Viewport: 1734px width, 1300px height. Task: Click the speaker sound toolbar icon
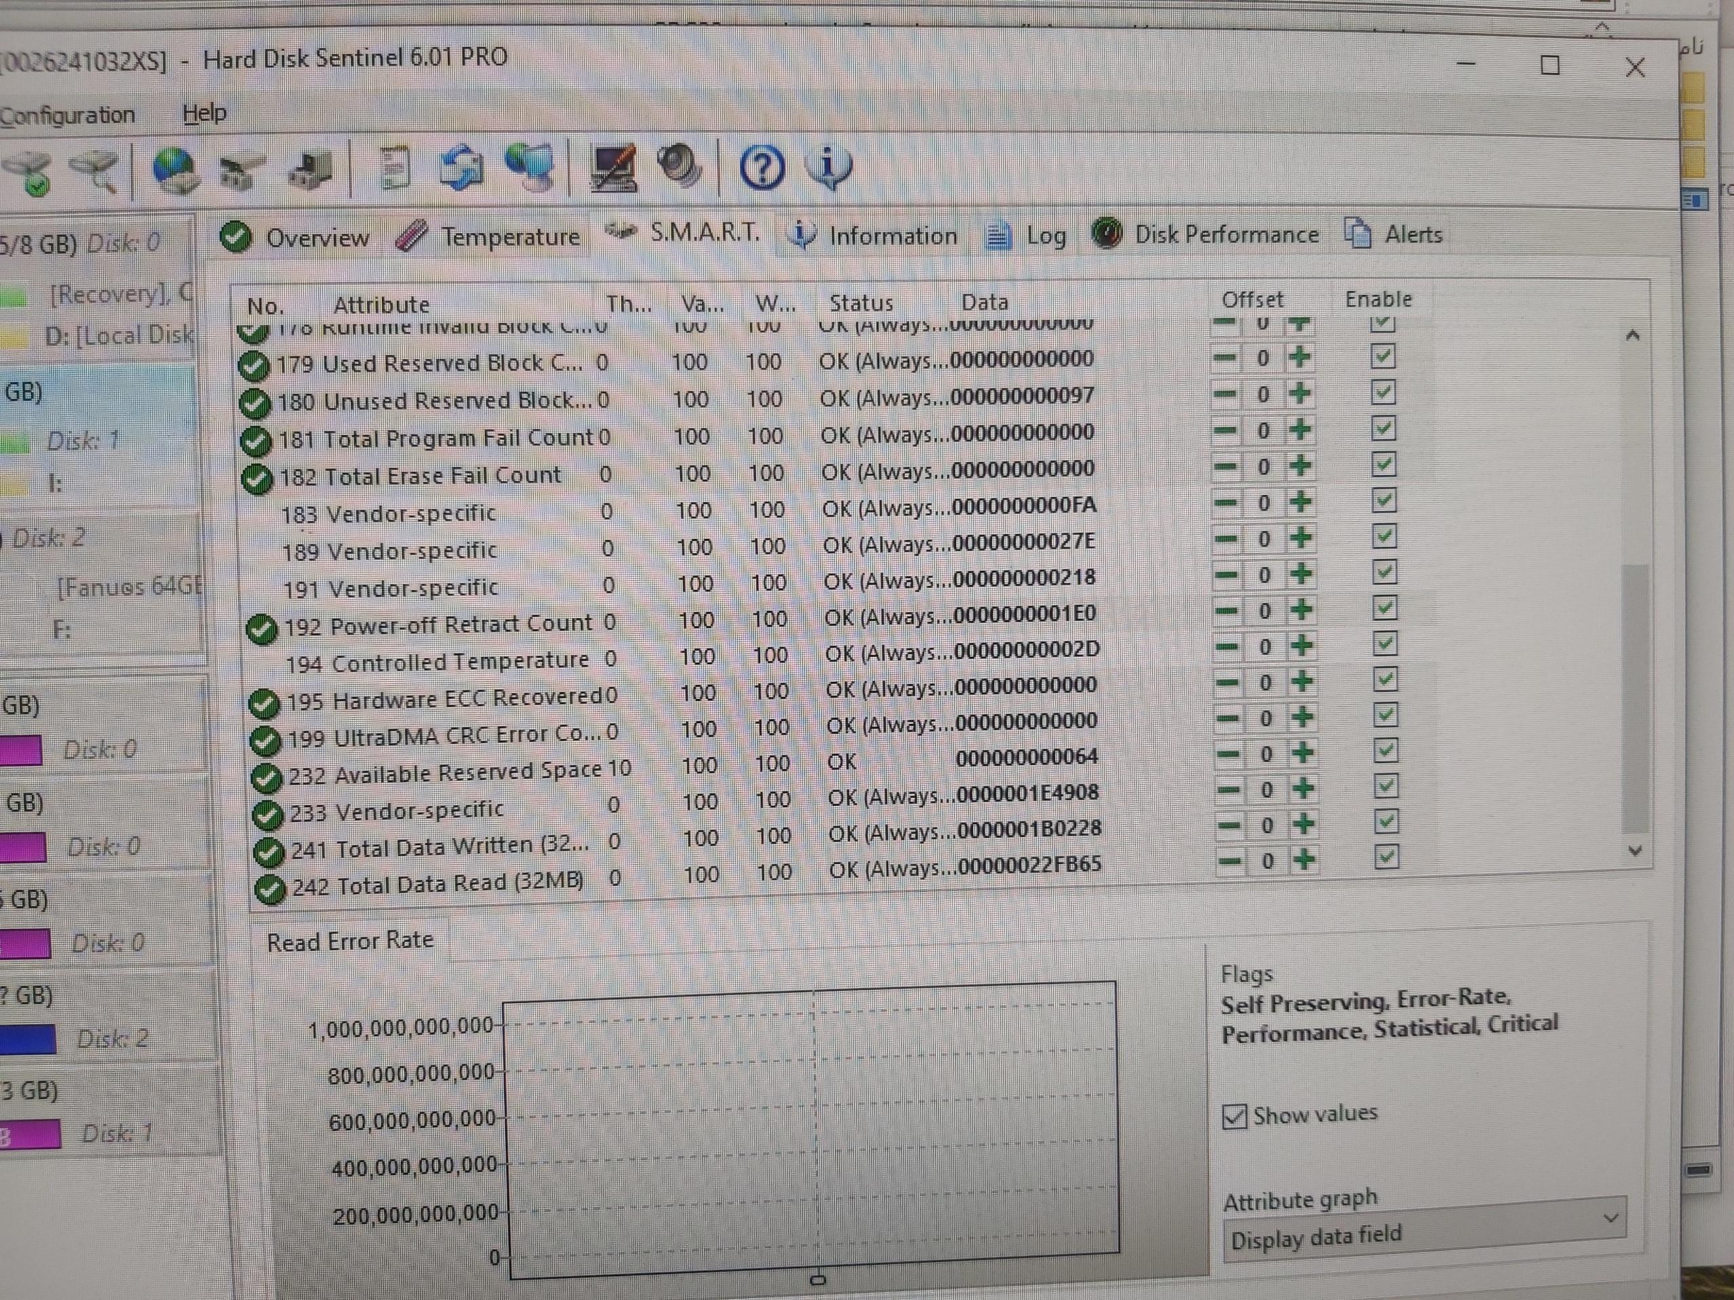click(x=679, y=165)
